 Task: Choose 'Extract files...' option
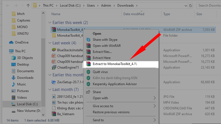(x=102, y=52)
